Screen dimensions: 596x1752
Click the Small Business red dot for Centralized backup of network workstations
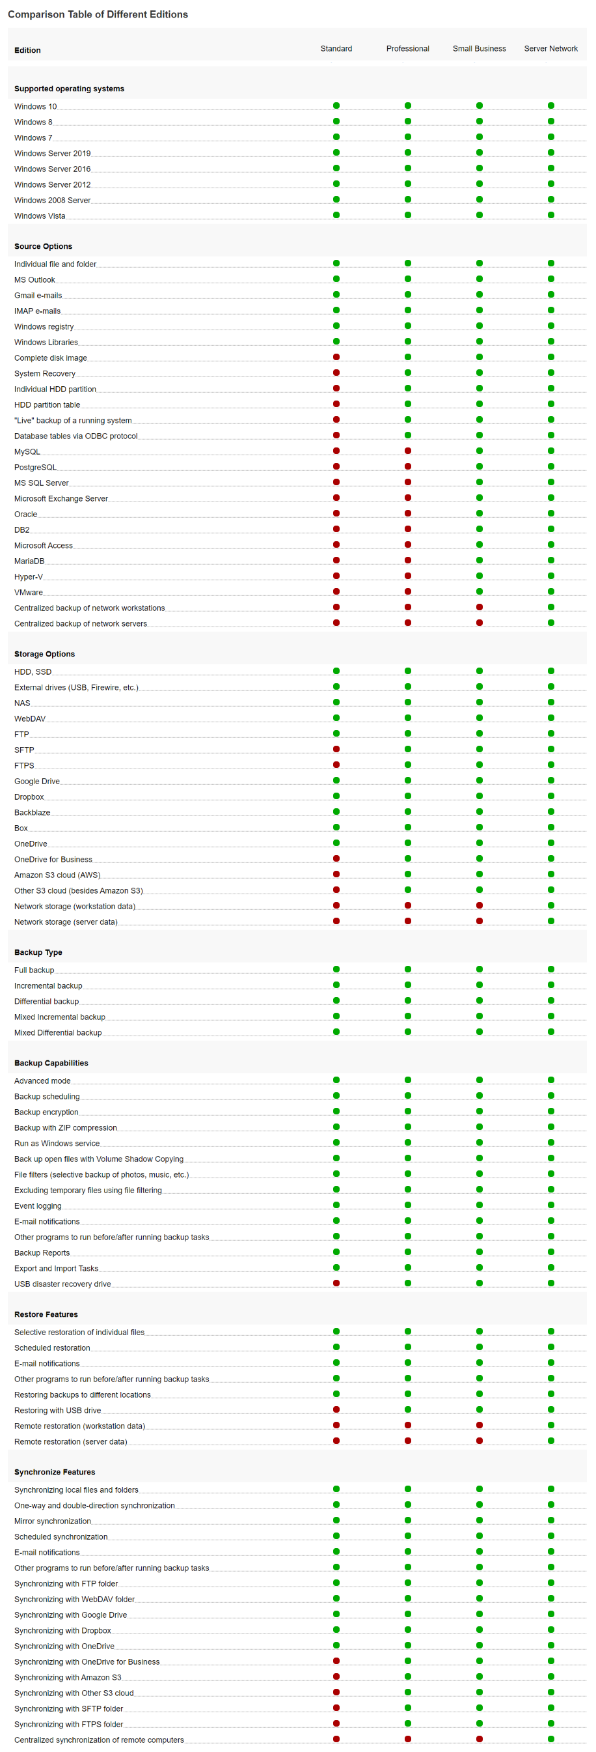click(x=479, y=608)
